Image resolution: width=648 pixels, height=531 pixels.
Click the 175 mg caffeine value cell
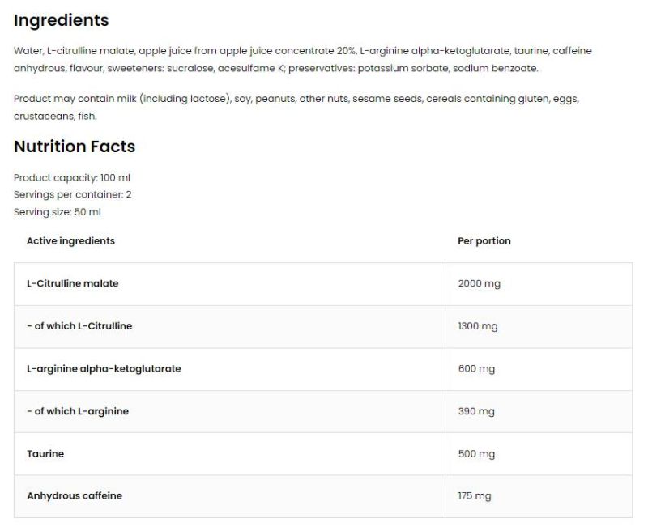(475, 495)
